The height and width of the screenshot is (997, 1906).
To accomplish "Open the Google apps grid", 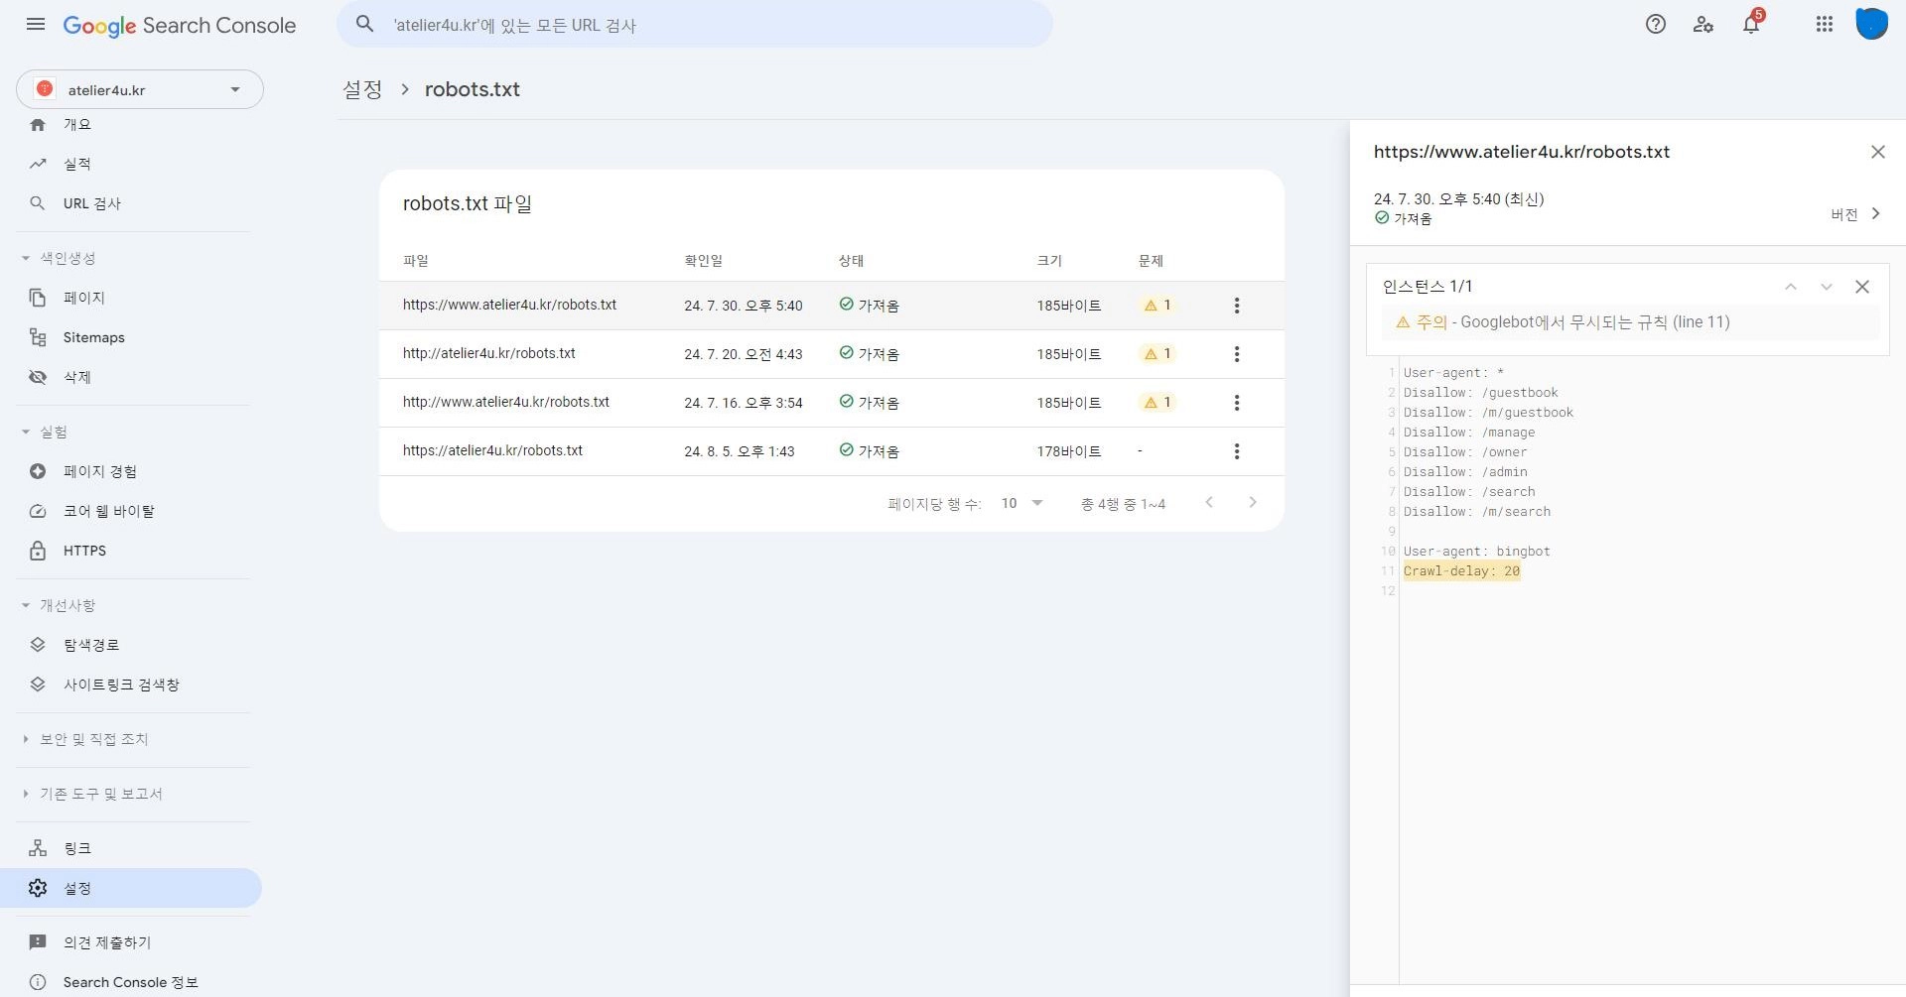I will tap(1825, 25).
